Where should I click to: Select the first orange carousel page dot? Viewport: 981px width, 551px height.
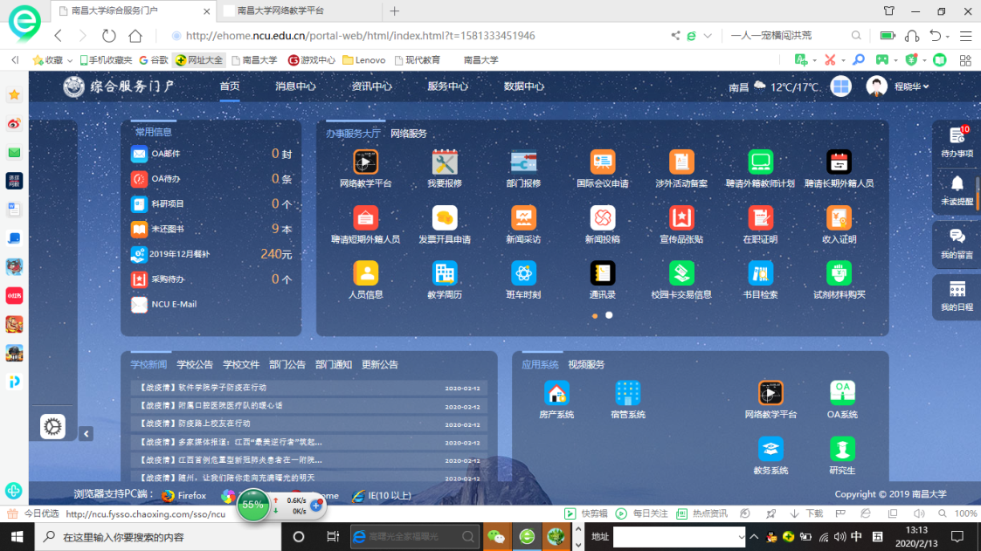point(595,315)
